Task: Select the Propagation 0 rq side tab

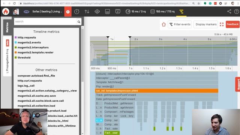Action: click(7, 56)
